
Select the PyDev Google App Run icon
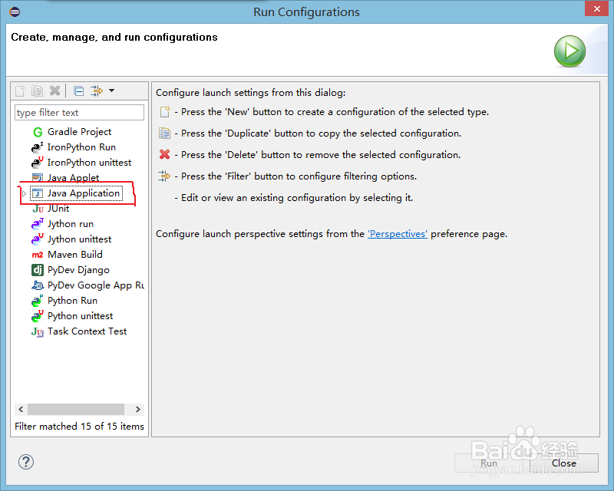37,285
